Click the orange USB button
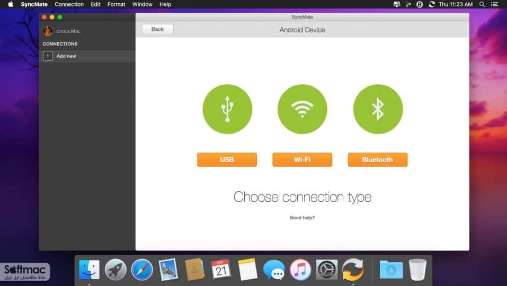This screenshot has height=286, width=507. pyautogui.click(x=227, y=159)
